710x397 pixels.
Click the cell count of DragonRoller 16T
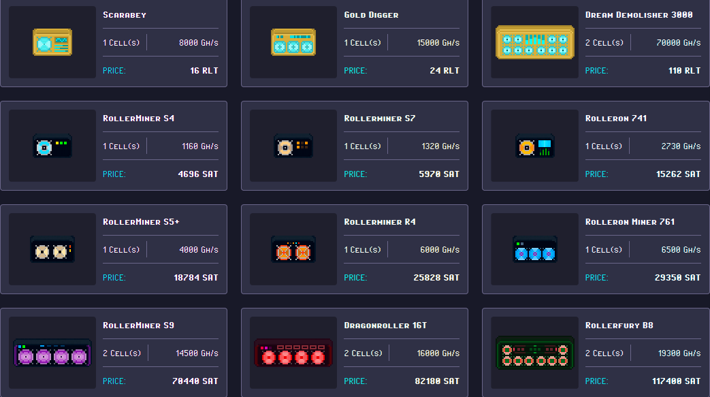(363, 353)
